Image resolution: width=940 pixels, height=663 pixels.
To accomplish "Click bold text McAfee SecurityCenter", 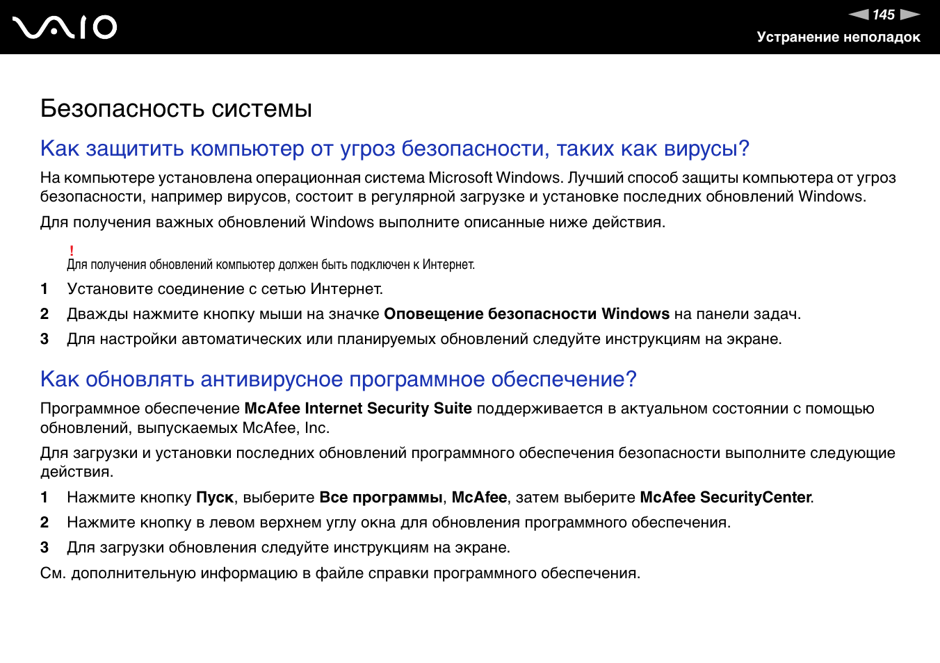I will (x=725, y=498).
